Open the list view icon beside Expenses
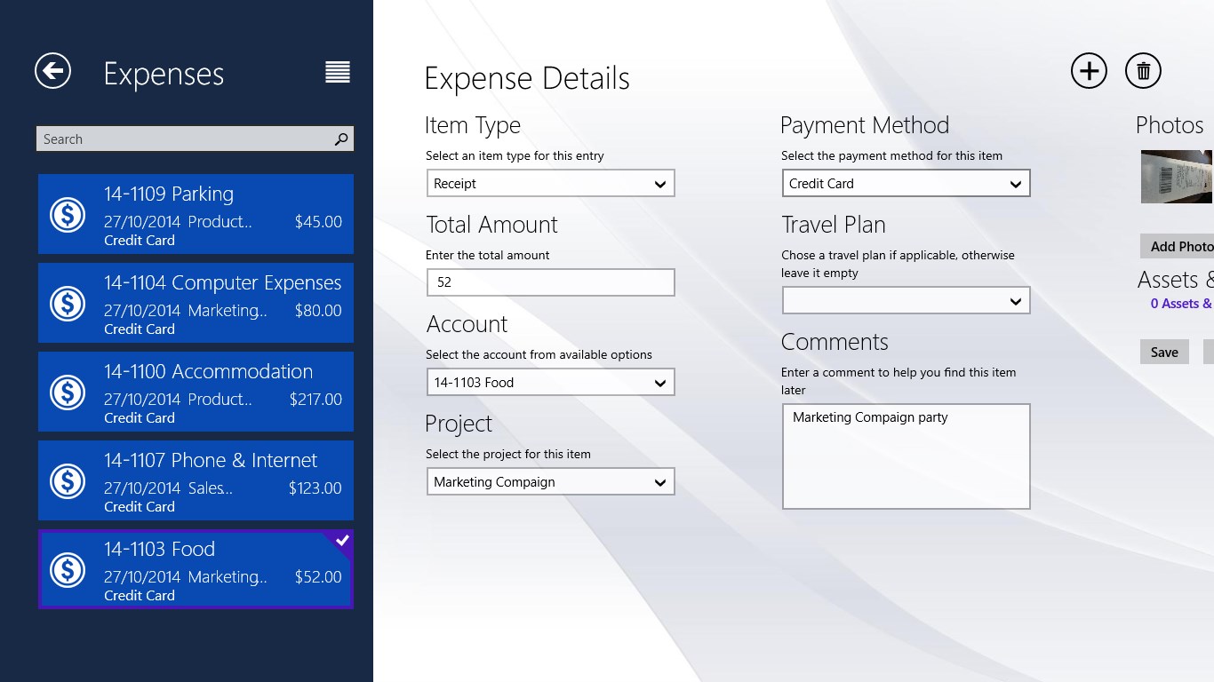The image size is (1214, 682). point(338,72)
